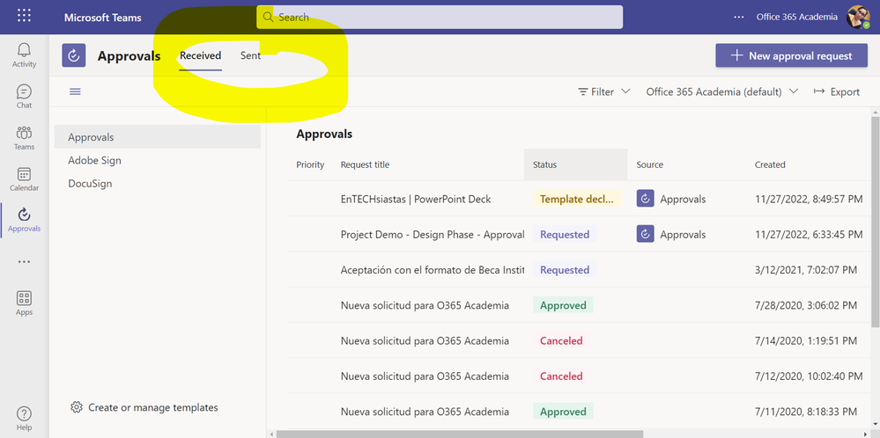Open Aceptación con el formato de Beca request
The image size is (880, 438).
(x=433, y=270)
